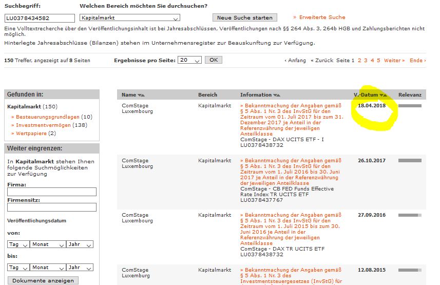Confirm results per page with OK button

point(214,60)
